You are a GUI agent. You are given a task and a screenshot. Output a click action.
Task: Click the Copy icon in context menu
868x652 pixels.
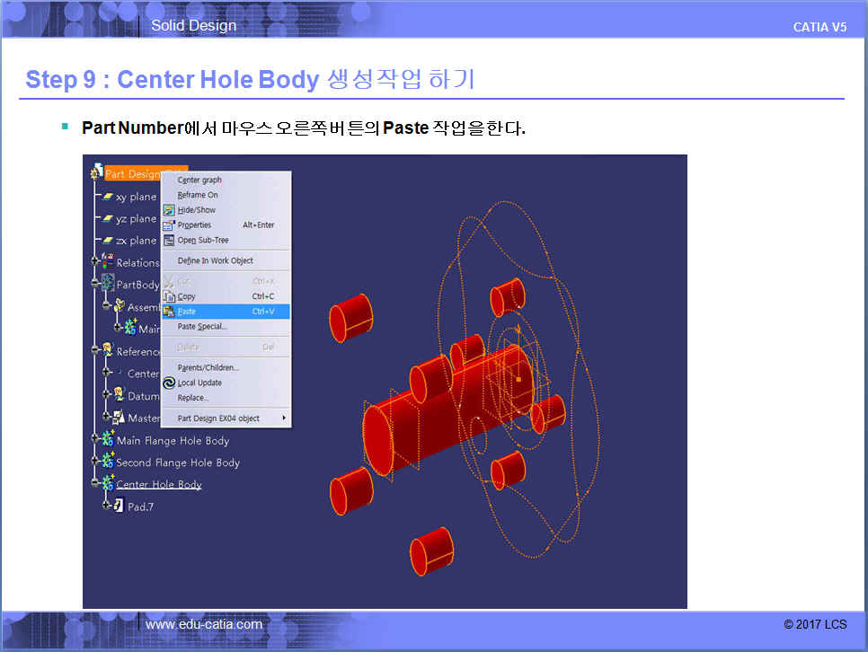pos(168,296)
